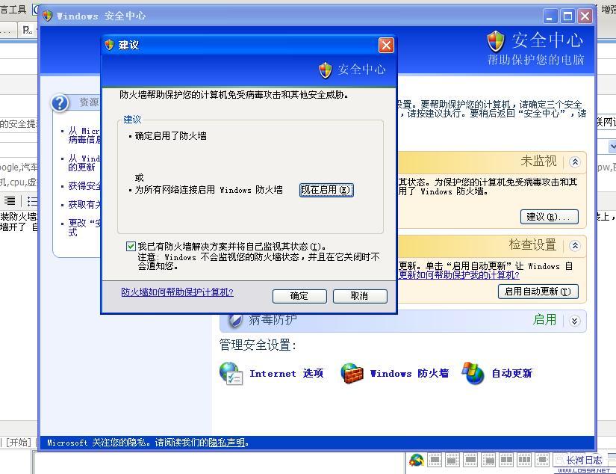The width and height of the screenshot is (616, 474).
Task: Toggle 我已有防火墙解决方案 checkbox
Action: [x=131, y=246]
